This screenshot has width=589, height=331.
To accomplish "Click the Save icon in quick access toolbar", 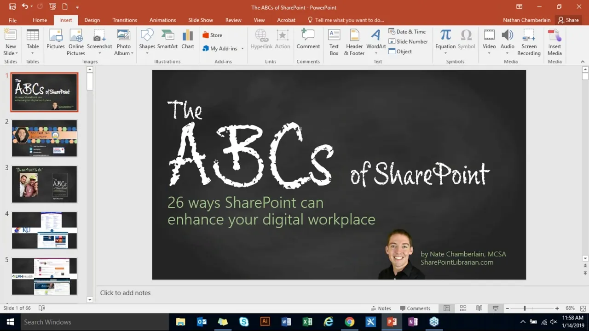I will pyautogui.click(x=12, y=7).
